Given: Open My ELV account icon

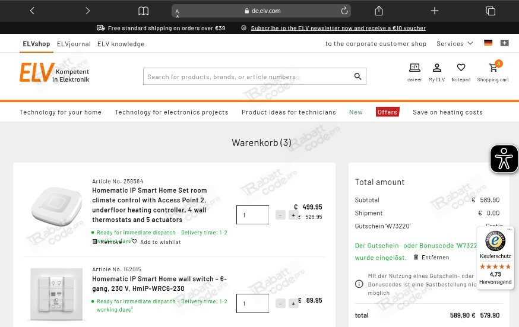Looking at the screenshot, I should (437, 72).
